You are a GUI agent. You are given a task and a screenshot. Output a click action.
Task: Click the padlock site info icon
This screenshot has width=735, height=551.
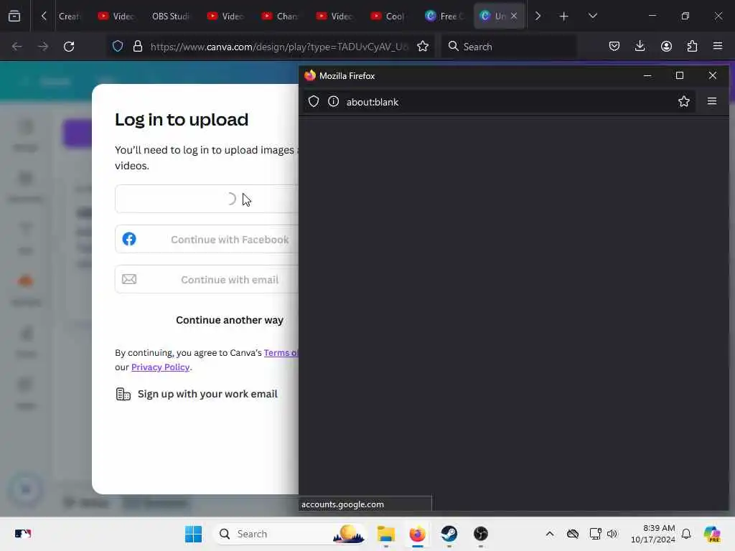tap(137, 46)
